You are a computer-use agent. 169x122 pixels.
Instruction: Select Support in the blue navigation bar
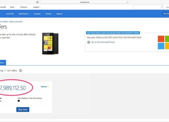pyautogui.click(x=59, y=14)
